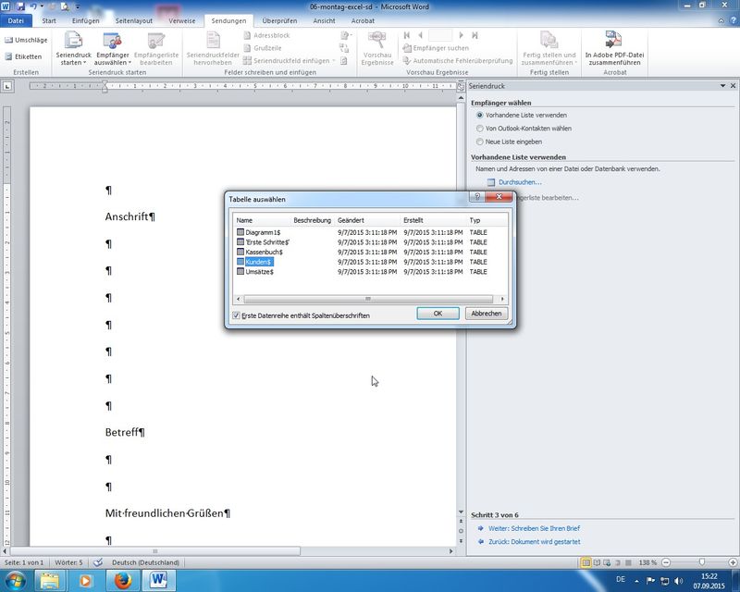This screenshot has height=592, width=740.
Task: Open Fertig stellen und zusammenführen dropdown
Action: [x=575, y=62]
